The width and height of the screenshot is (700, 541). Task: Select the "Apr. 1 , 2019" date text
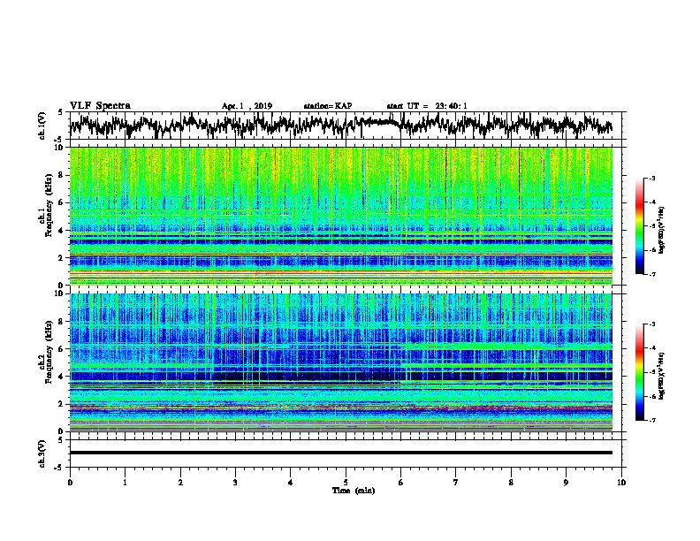tap(247, 106)
